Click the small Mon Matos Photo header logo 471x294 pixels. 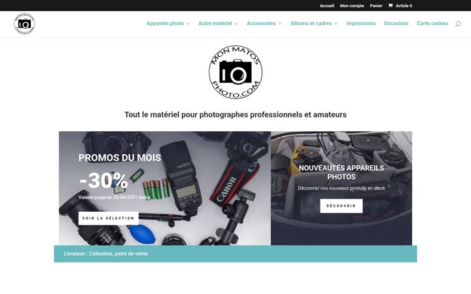tap(24, 24)
